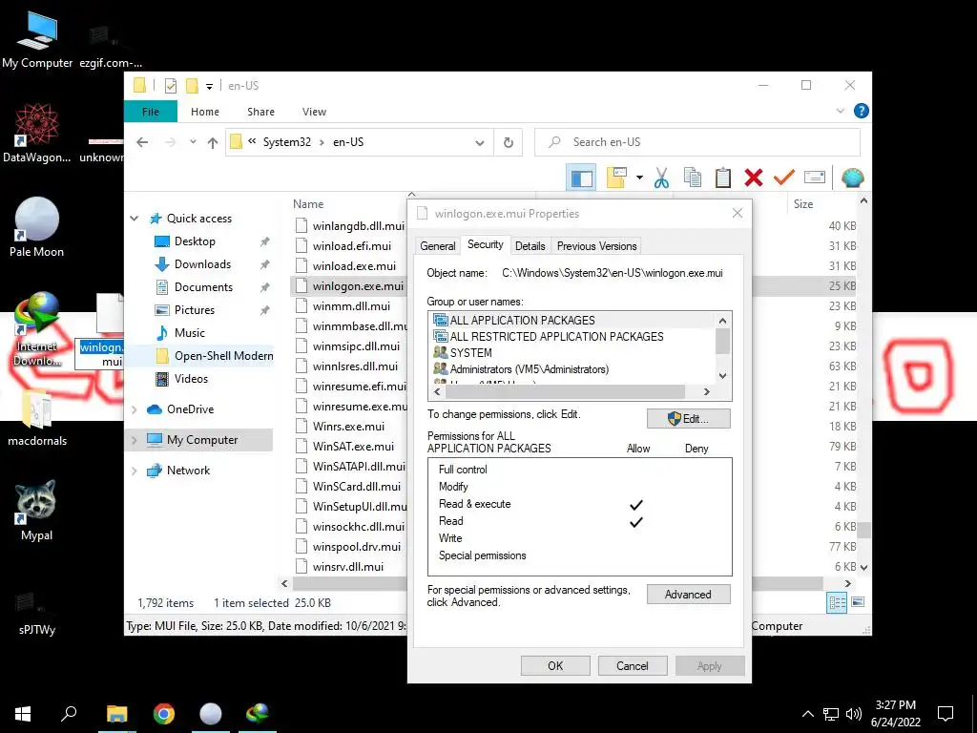Open Desktop in Quick access
Screen dimensions: 977x733
(195, 241)
